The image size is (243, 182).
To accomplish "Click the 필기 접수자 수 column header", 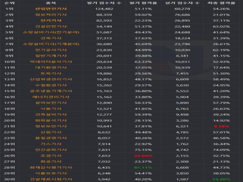I will click(104, 3).
